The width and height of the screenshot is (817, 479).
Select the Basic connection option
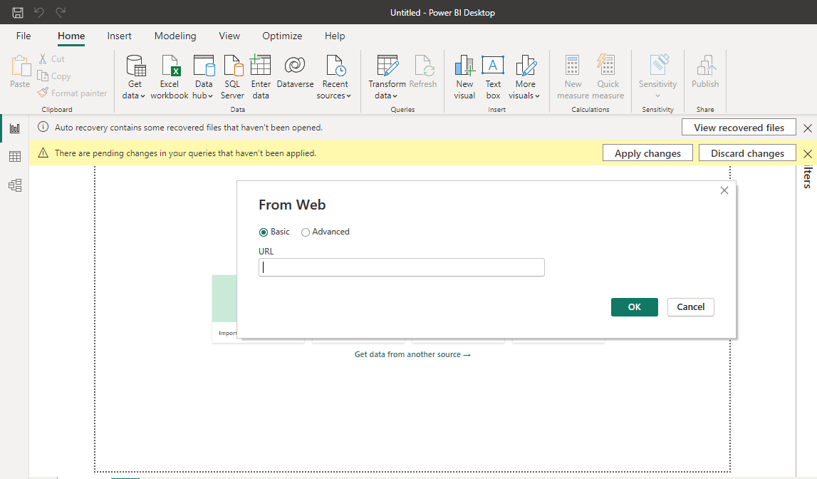(264, 232)
